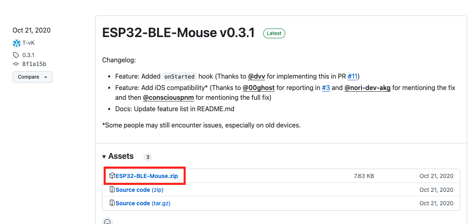Collapse the Assets section triangle
The width and height of the screenshot is (475, 224).
pos(104,156)
